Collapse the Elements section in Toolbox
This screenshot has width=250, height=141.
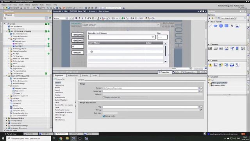(209, 44)
